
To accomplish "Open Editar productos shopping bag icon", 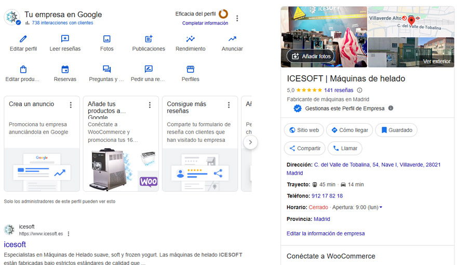I will pyautogui.click(x=23, y=69).
